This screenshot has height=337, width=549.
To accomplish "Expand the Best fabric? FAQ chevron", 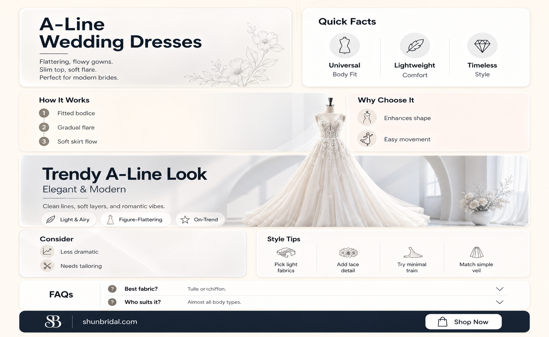I will point(500,289).
